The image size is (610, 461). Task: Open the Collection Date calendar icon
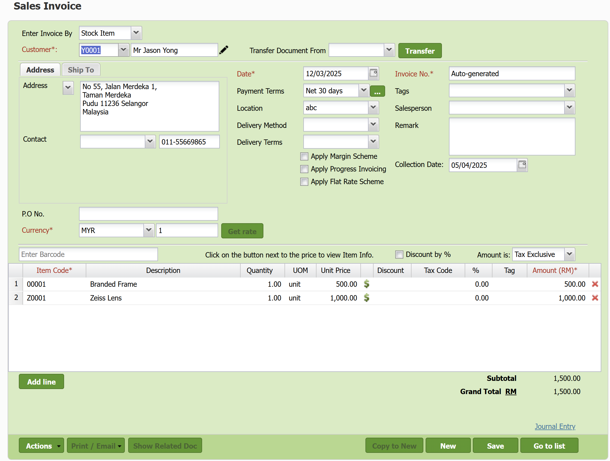522,165
